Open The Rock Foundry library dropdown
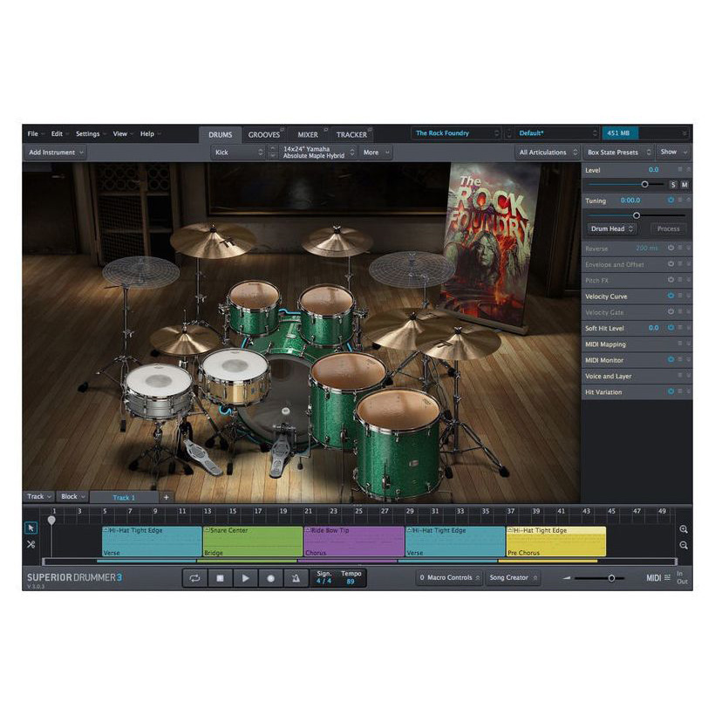This screenshot has height=715, width=715. pyautogui.click(x=456, y=133)
